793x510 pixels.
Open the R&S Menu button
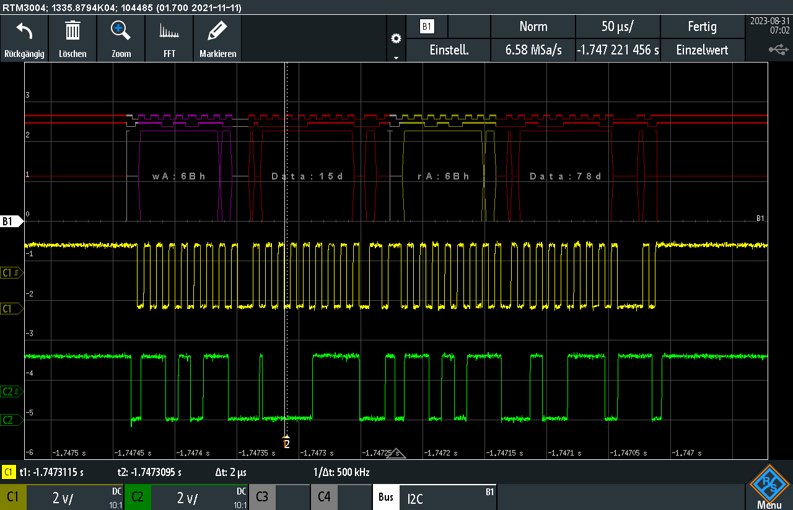pos(769,486)
